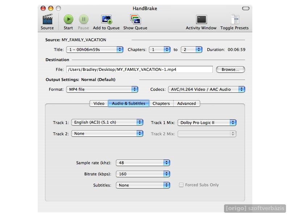Close the HandBrake window with red button
The image size is (290, 217).
pyautogui.click(x=43, y=8)
